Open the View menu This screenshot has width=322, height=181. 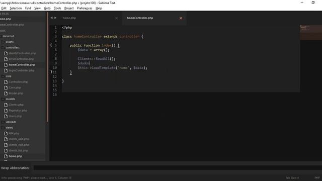[37, 8]
